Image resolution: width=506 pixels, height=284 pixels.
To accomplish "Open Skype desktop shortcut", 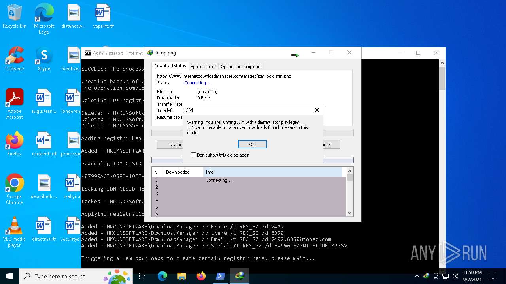I will [x=44, y=59].
